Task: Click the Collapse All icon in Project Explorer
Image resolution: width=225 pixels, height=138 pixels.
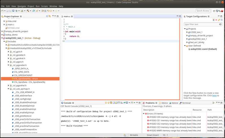Action: 47,16
